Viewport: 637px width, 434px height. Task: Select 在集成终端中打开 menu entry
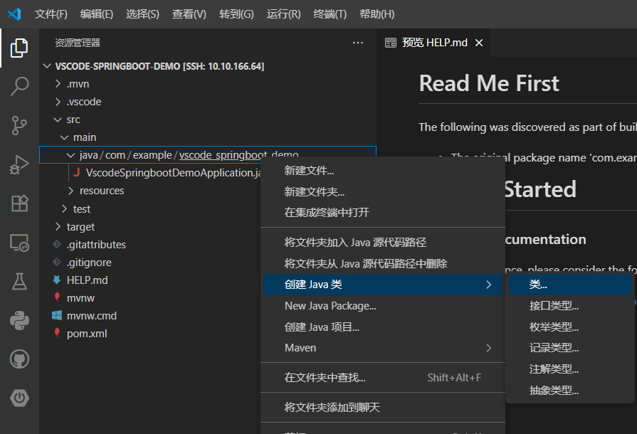pyautogui.click(x=383, y=212)
